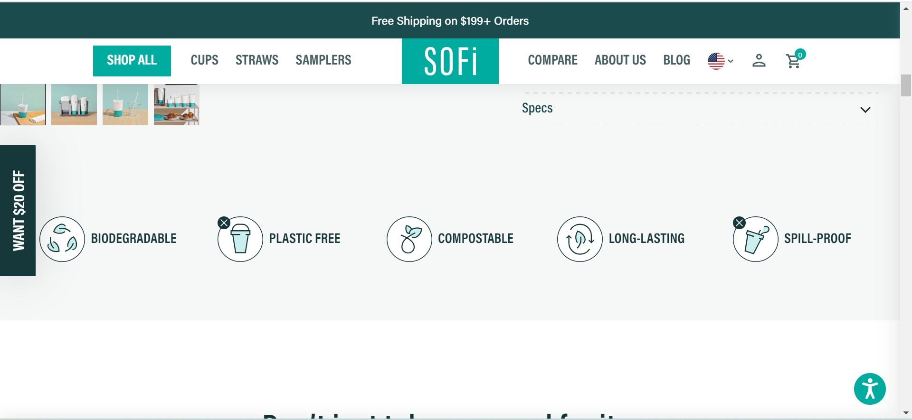Click the Plastic Free cup icon
912x420 pixels.
[x=240, y=239]
